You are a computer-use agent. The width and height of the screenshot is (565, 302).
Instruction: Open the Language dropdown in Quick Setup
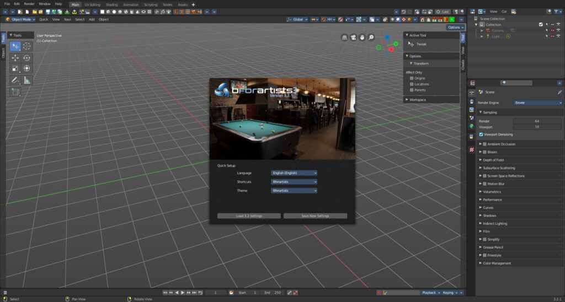point(294,173)
